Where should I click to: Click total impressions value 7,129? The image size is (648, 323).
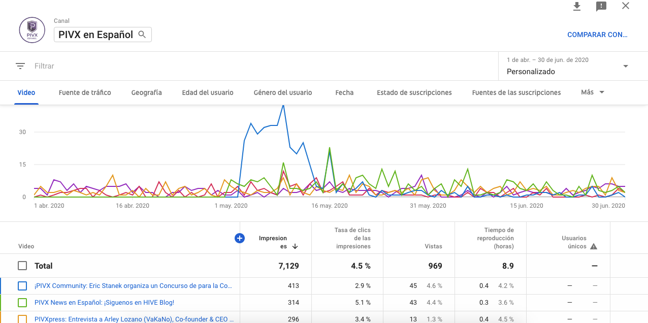click(288, 266)
